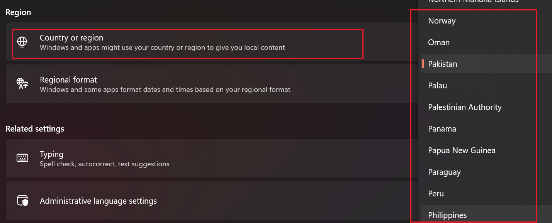Click the globe icon for Country or region
The height and width of the screenshot is (223, 552).
point(22,42)
